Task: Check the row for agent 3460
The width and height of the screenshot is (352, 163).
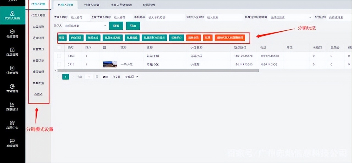Action: [x=59, y=56]
